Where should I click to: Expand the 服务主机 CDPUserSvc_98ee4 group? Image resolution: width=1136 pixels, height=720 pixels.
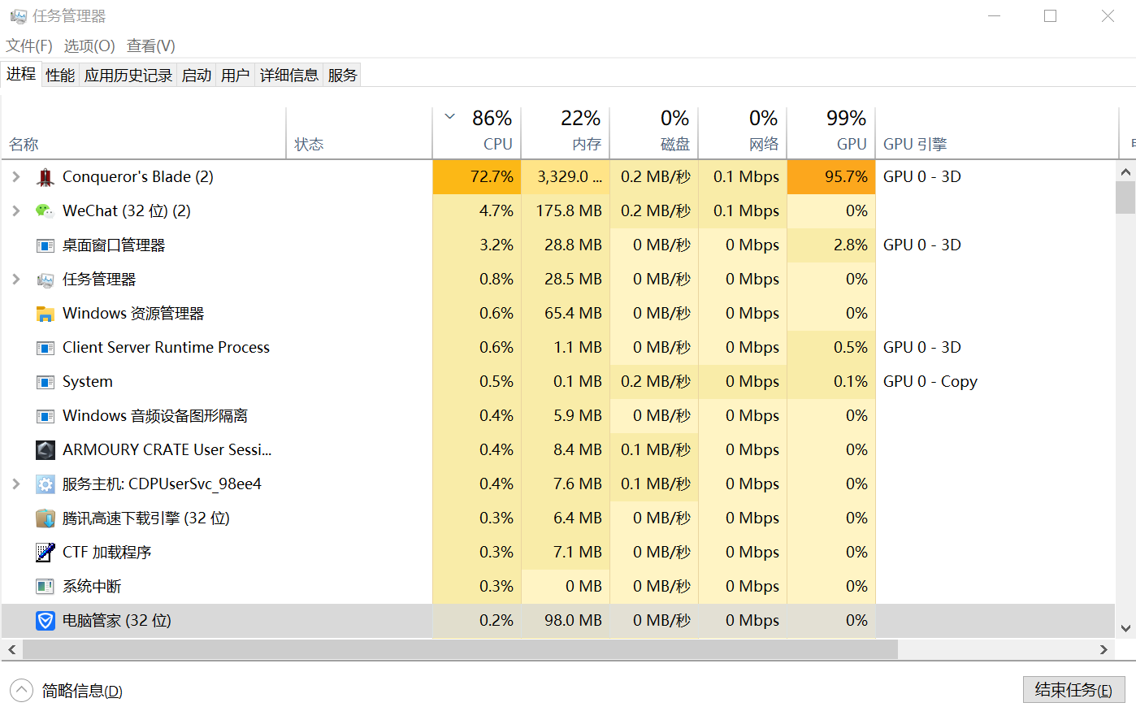tap(16, 484)
